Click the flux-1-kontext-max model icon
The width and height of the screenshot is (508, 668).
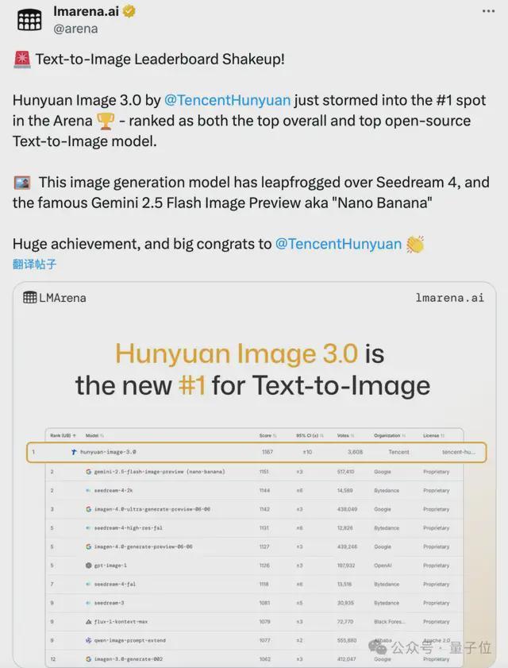[x=89, y=622]
